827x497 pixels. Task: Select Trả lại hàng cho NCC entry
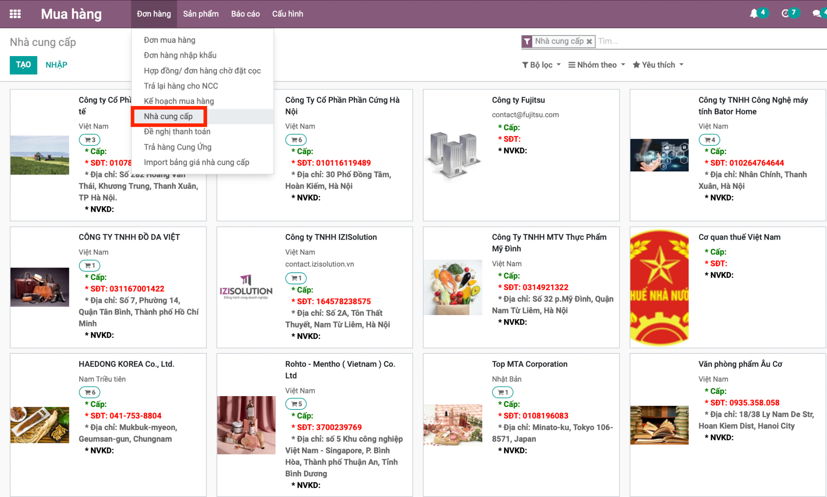coord(202,86)
